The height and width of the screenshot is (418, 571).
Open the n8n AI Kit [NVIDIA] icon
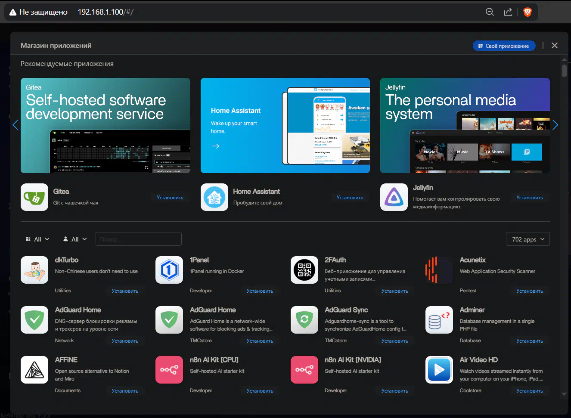tap(304, 370)
